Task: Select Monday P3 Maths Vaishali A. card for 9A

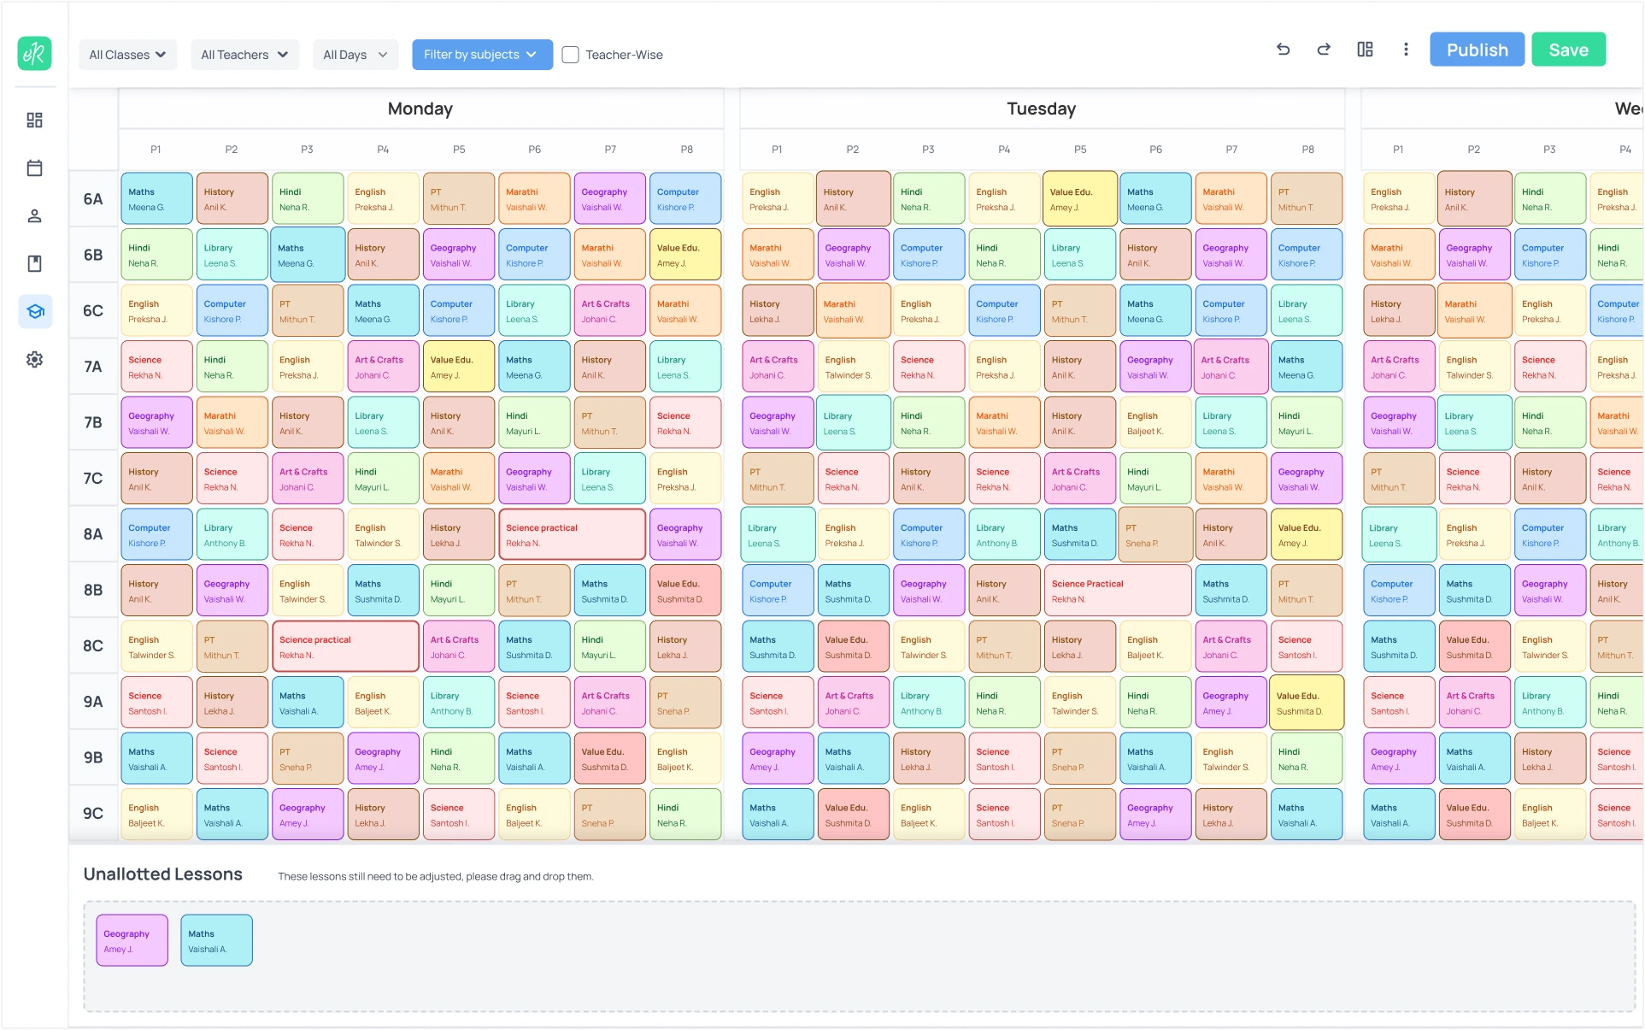Action: click(308, 703)
